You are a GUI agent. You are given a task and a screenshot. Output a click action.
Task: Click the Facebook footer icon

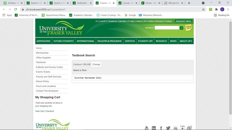pos(161,128)
